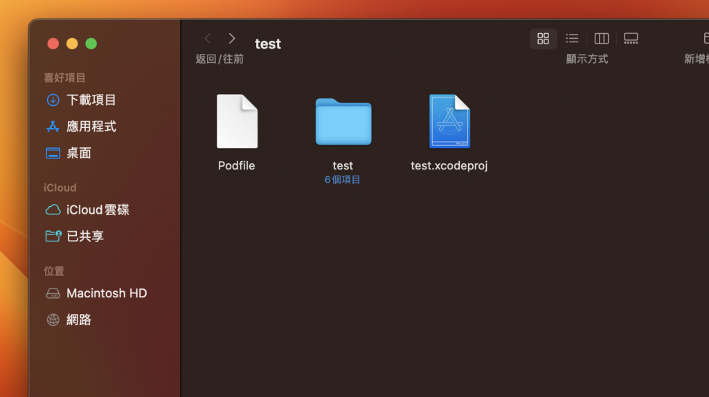Image resolution: width=709 pixels, height=397 pixels.
Task: Click the downloads arrow icon
Action: click(x=53, y=100)
